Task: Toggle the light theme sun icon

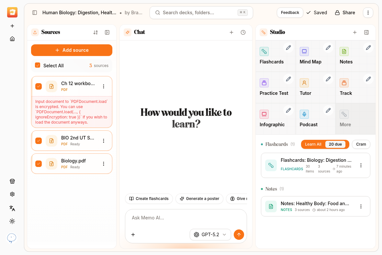Action: 12,221
